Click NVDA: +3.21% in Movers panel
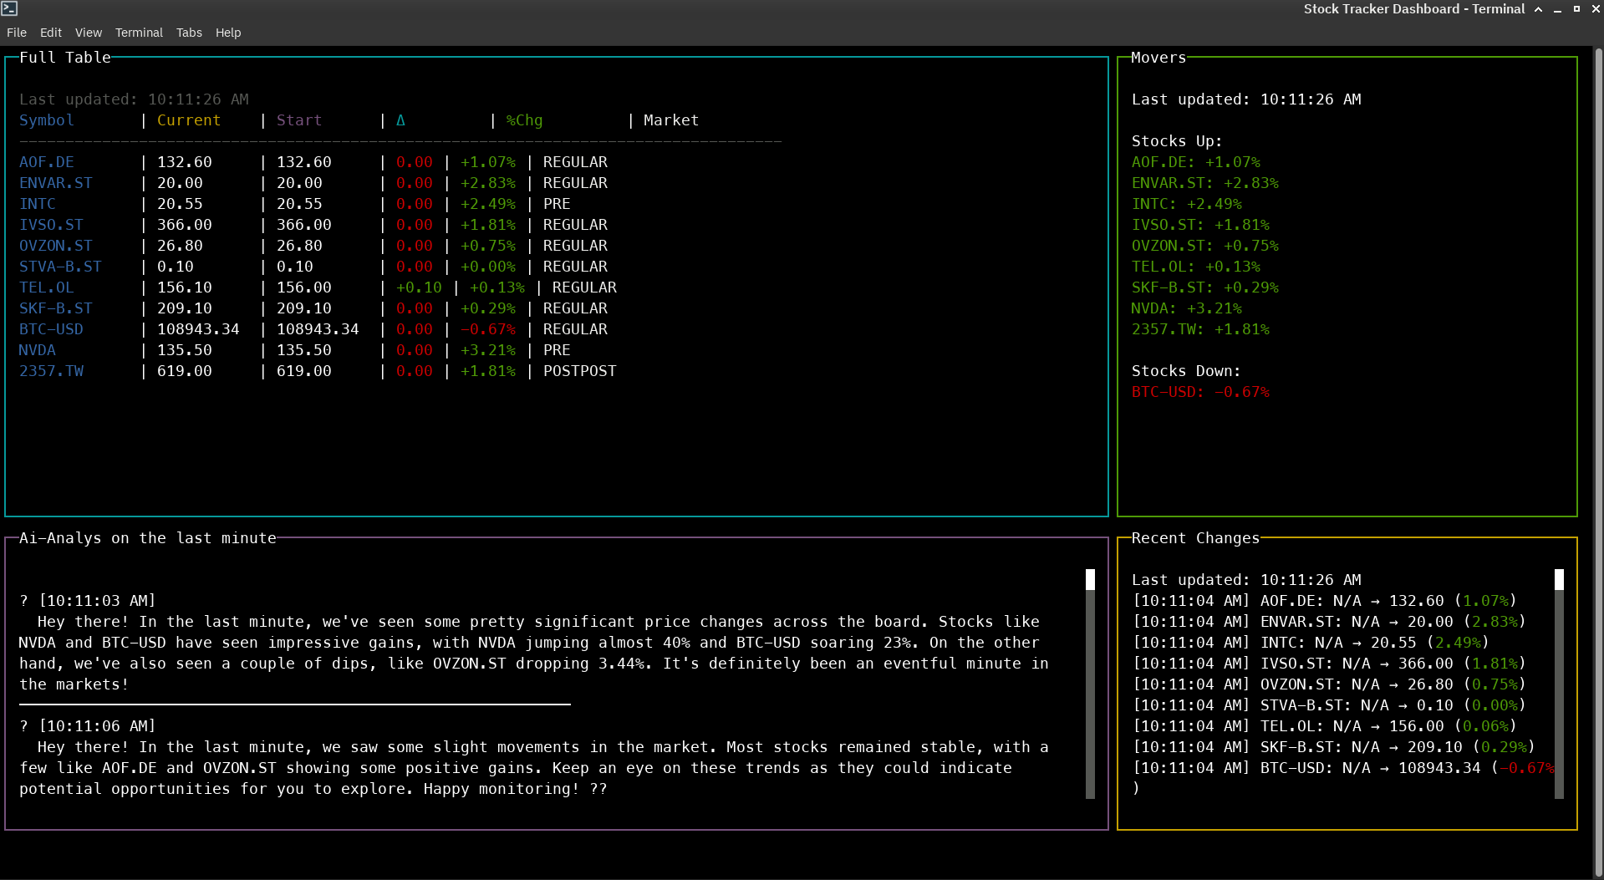This screenshot has width=1604, height=880. pos(1187,308)
